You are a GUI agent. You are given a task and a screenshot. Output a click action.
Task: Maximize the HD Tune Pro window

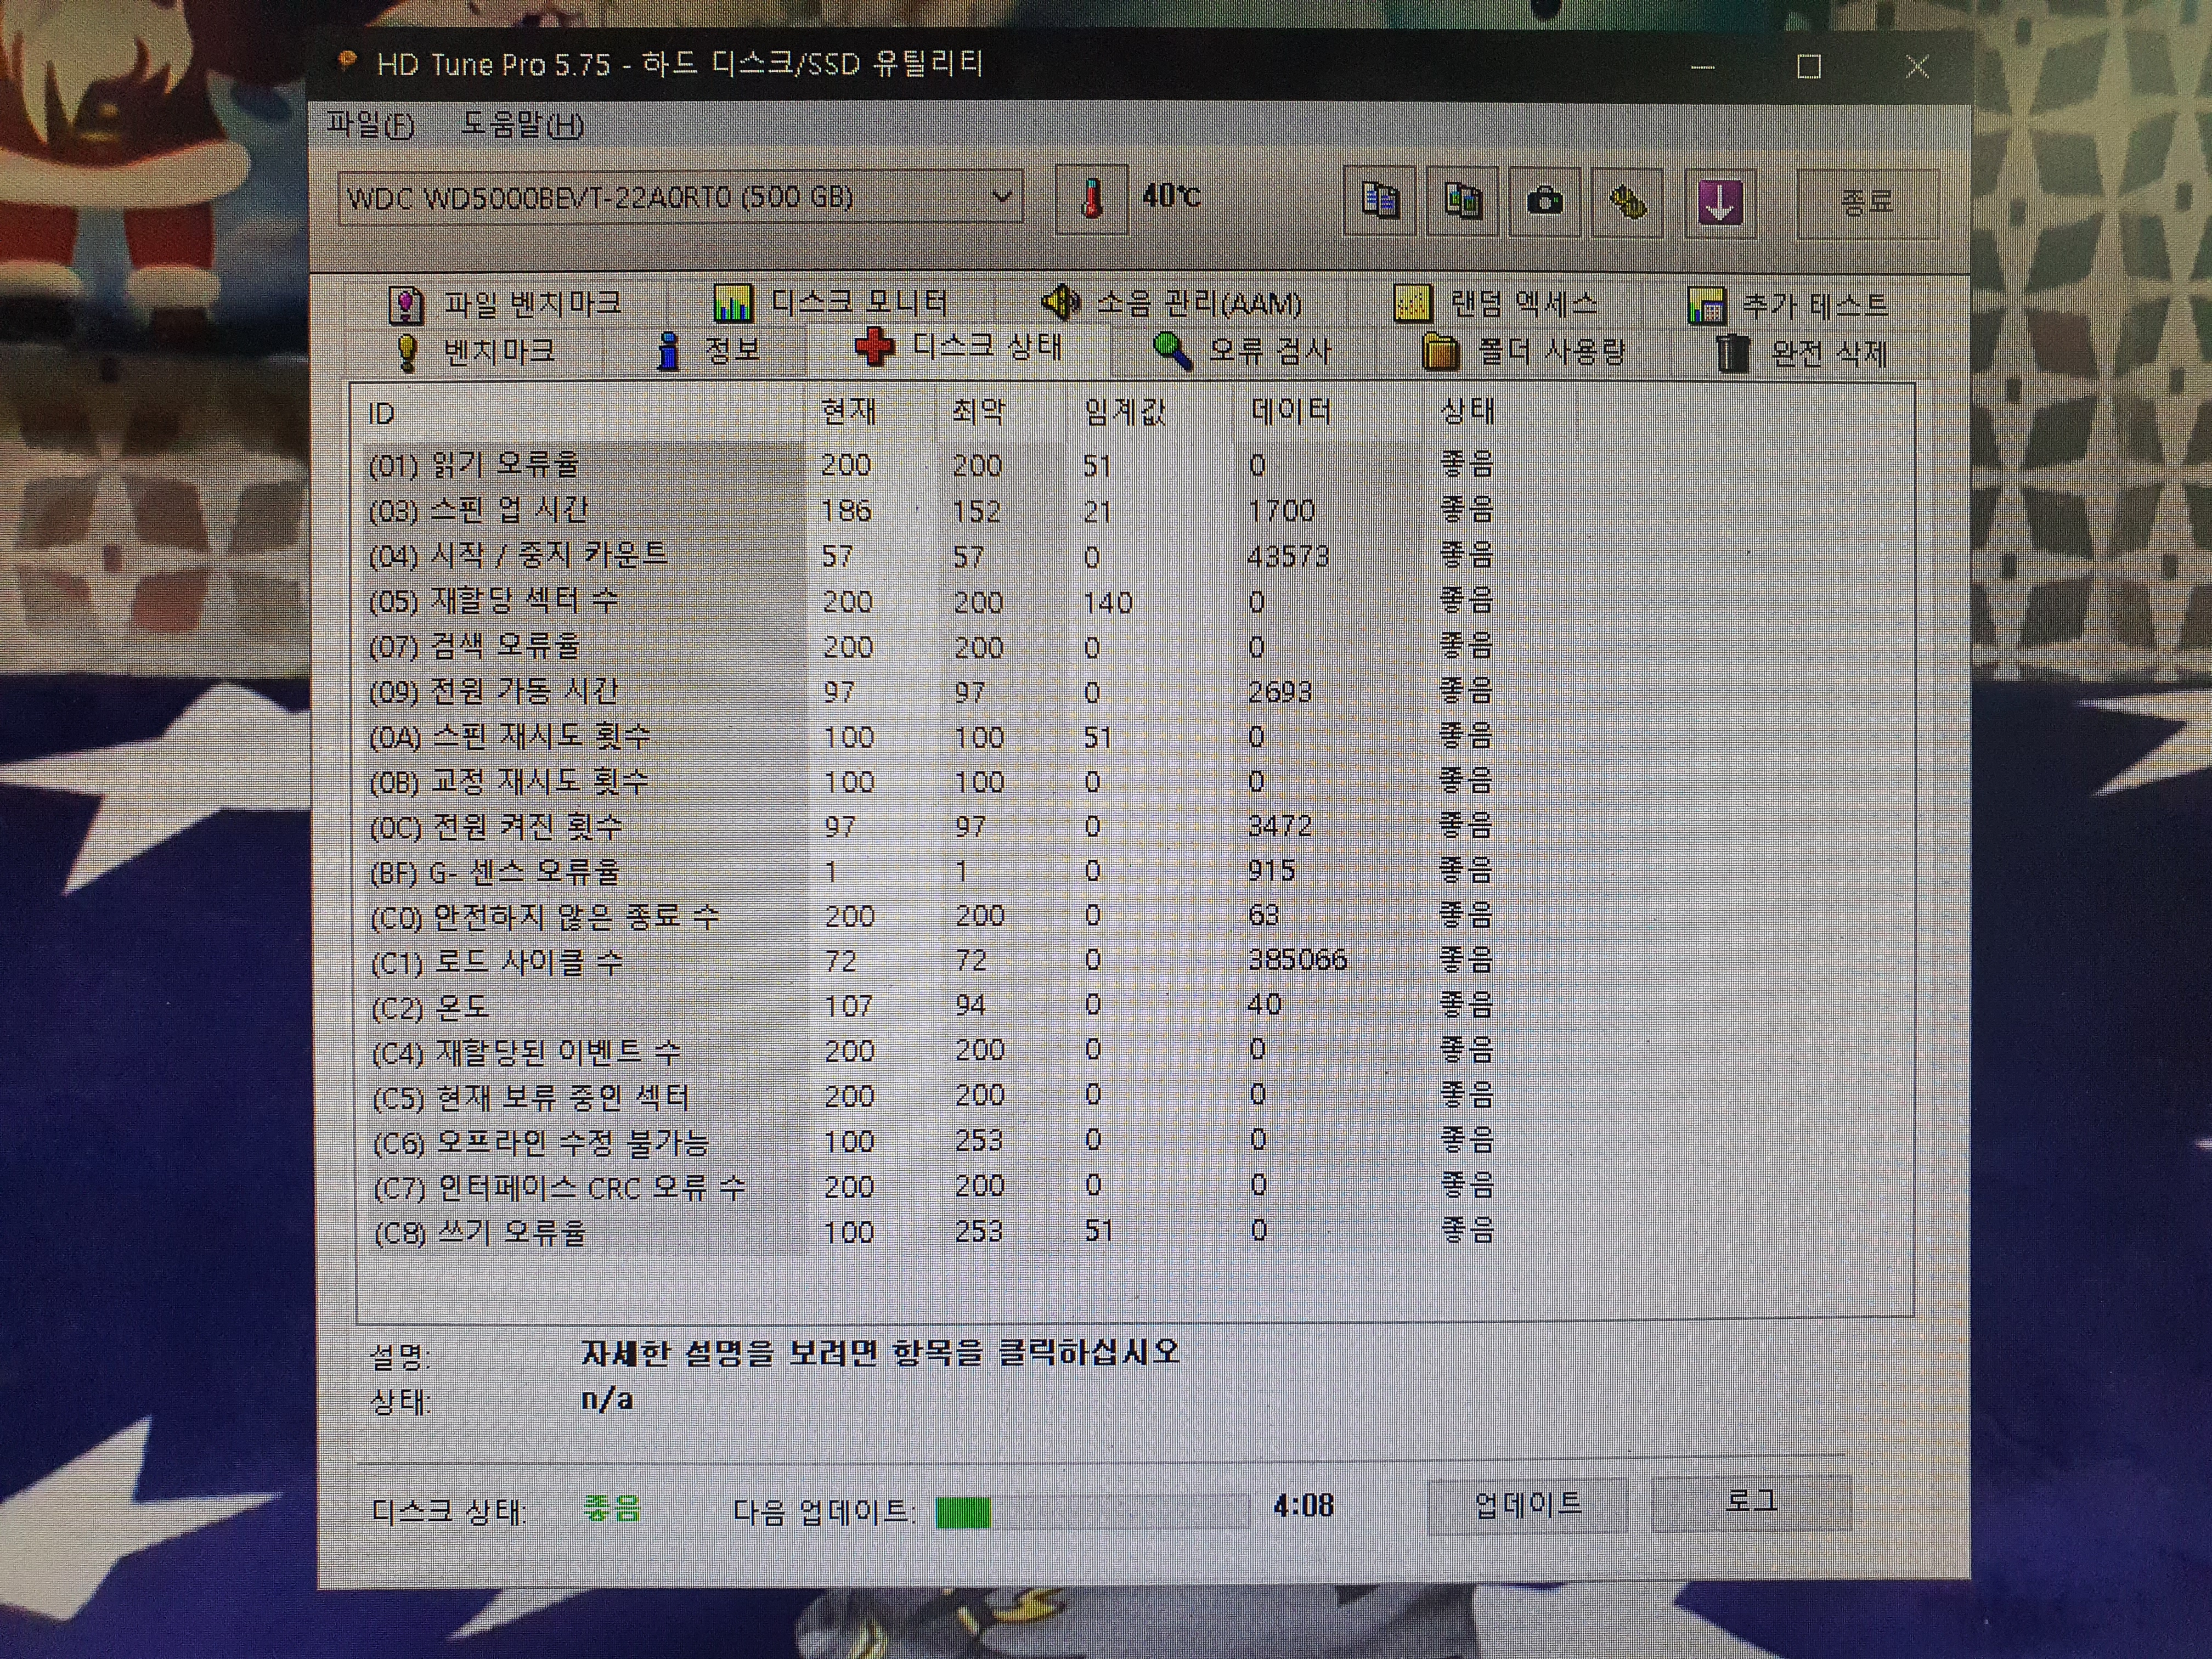click(1808, 67)
